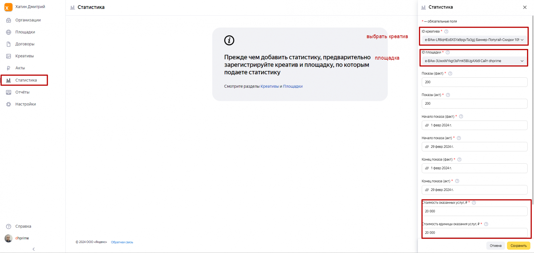Click the dhprime account name
Screen dimensions: 534x253
click(x=22, y=238)
